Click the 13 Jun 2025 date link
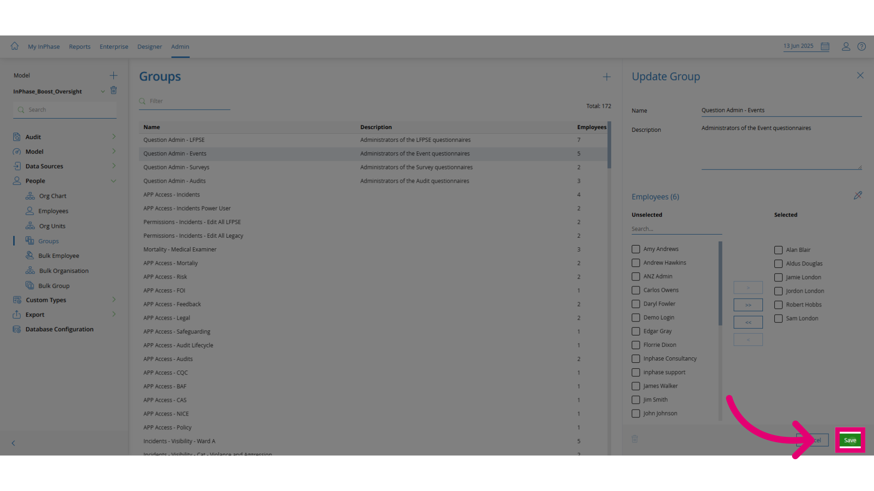874x491 pixels. [798, 46]
